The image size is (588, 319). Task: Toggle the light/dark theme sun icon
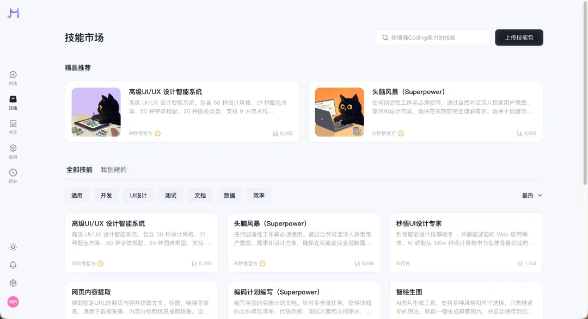pos(13,247)
